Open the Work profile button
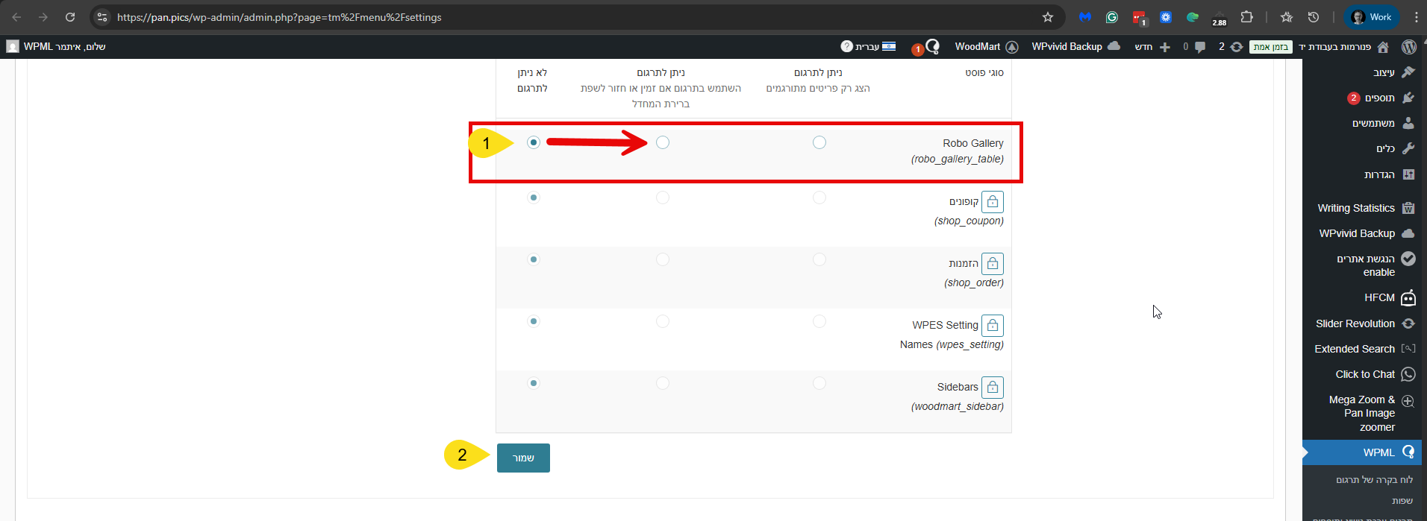The image size is (1427, 521). 1371,17
